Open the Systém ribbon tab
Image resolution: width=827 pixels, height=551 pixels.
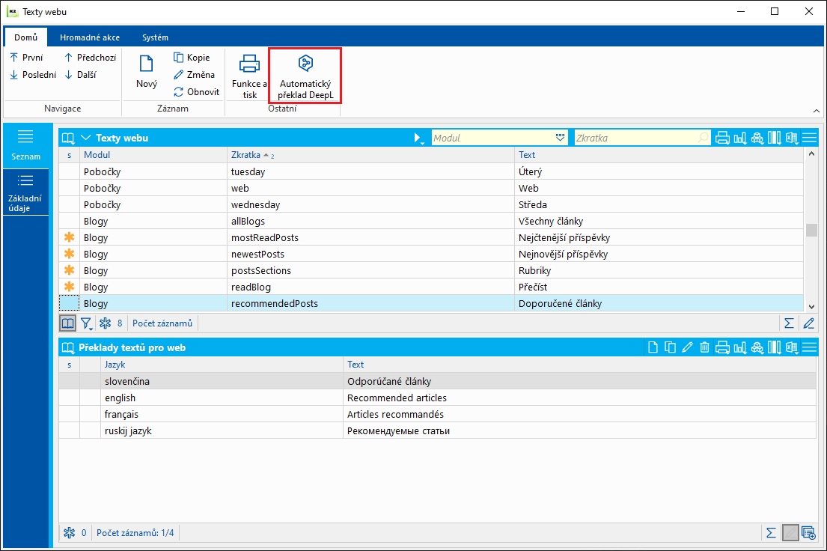(155, 37)
